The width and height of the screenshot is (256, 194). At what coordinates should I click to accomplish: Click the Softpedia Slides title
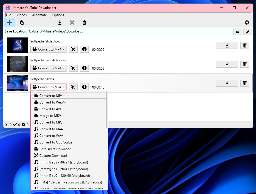(x=42, y=79)
